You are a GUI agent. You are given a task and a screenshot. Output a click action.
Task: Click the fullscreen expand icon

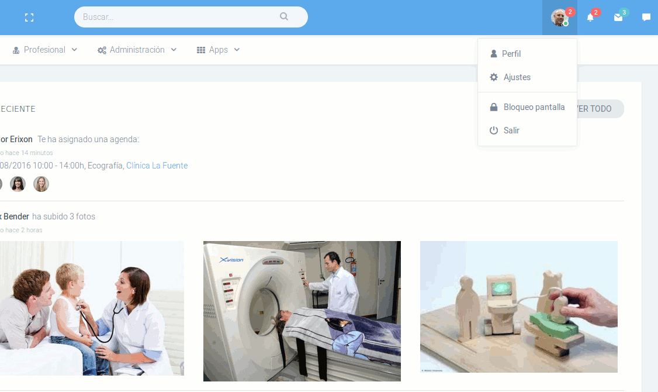click(29, 18)
